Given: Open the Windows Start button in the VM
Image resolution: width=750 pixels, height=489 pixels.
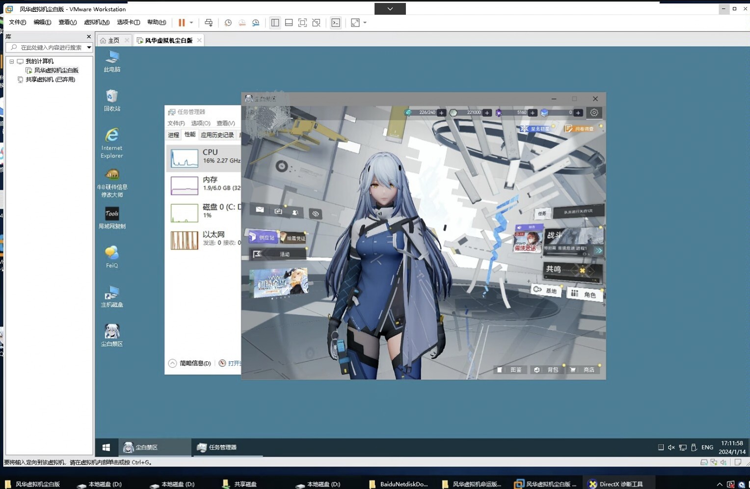Looking at the screenshot, I should 106,447.
